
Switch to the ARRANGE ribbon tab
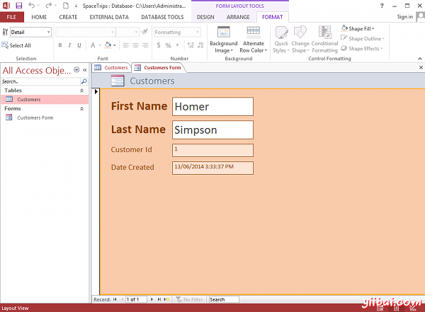tap(238, 17)
